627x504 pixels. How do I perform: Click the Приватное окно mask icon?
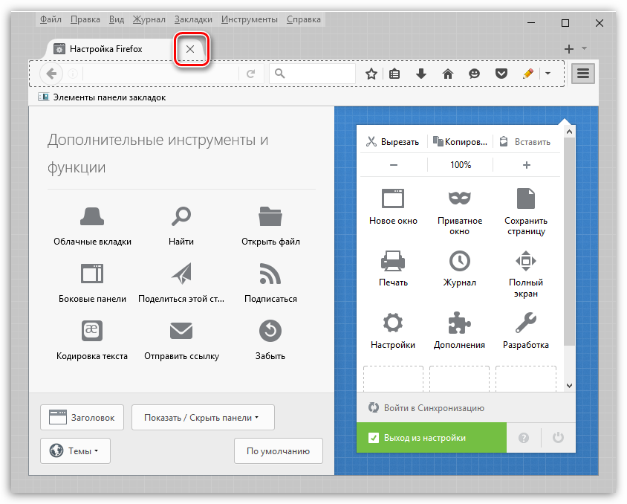point(459,198)
